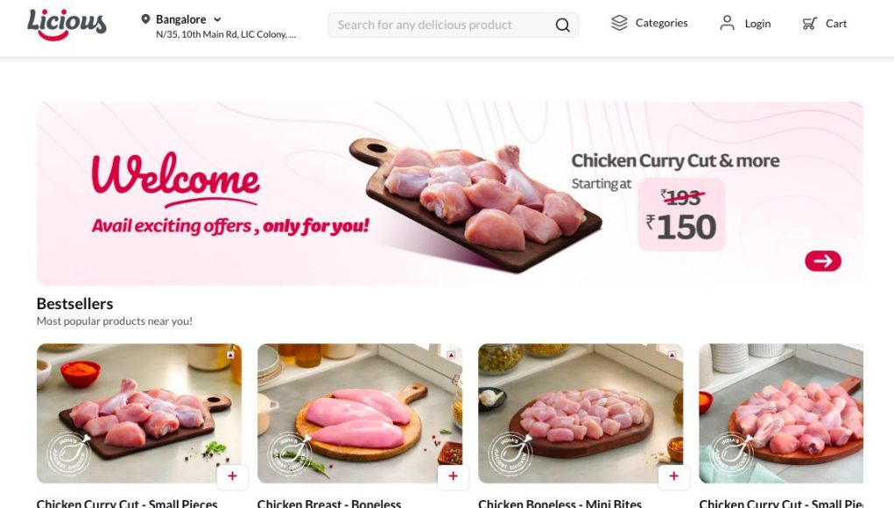Add Chicken Breast Boneless with plus button

pyautogui.click(x=453, y=476)
